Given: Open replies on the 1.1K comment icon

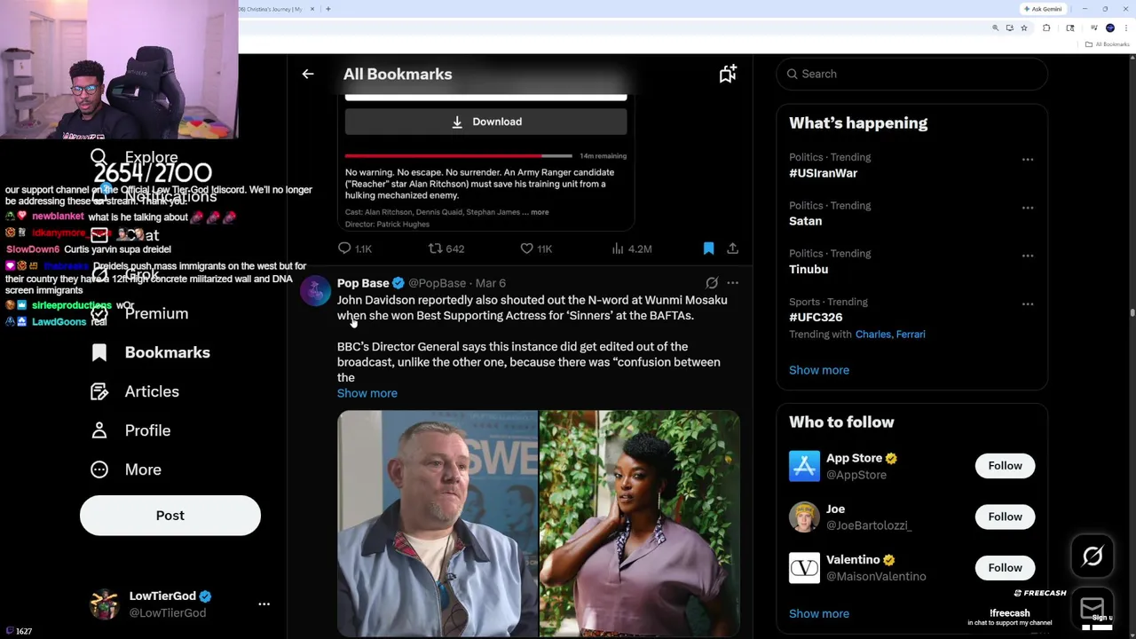Looking at the screenshot, I should click(344, 248).
